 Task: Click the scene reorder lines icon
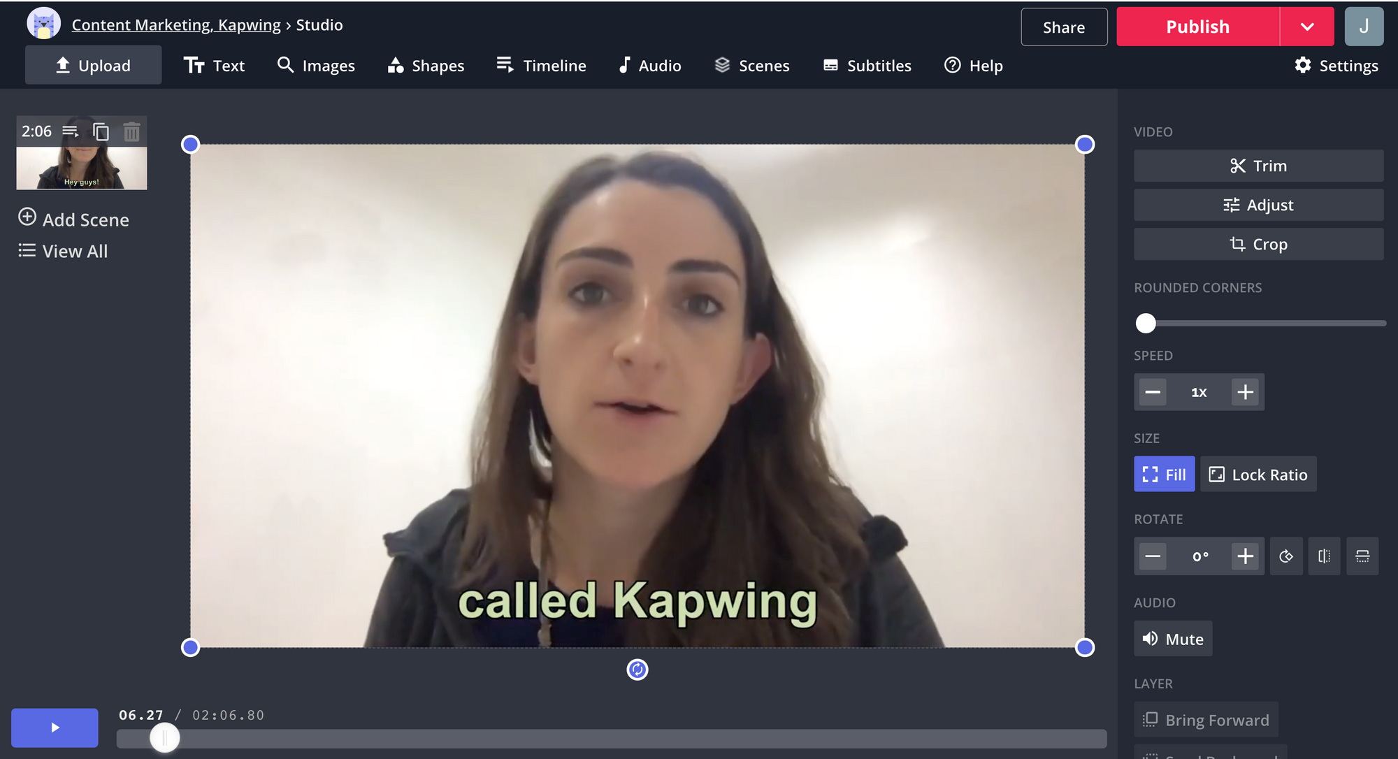pyautogui.click(x=71, y=131)
